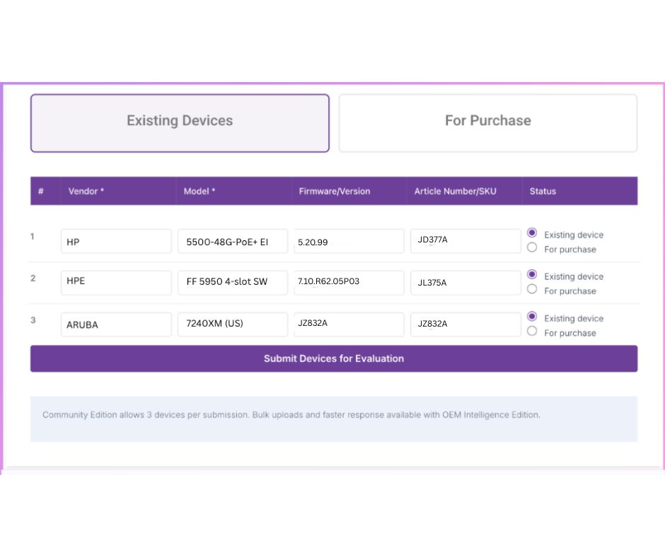The width and height of the screenshot is (665, 557).
Task: Select Existing device radio for row 2
Action: [532, 274]
